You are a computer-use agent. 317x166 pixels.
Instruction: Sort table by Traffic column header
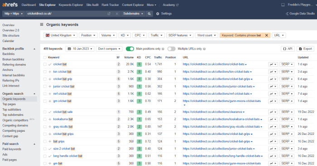click(x=158, y=57)
